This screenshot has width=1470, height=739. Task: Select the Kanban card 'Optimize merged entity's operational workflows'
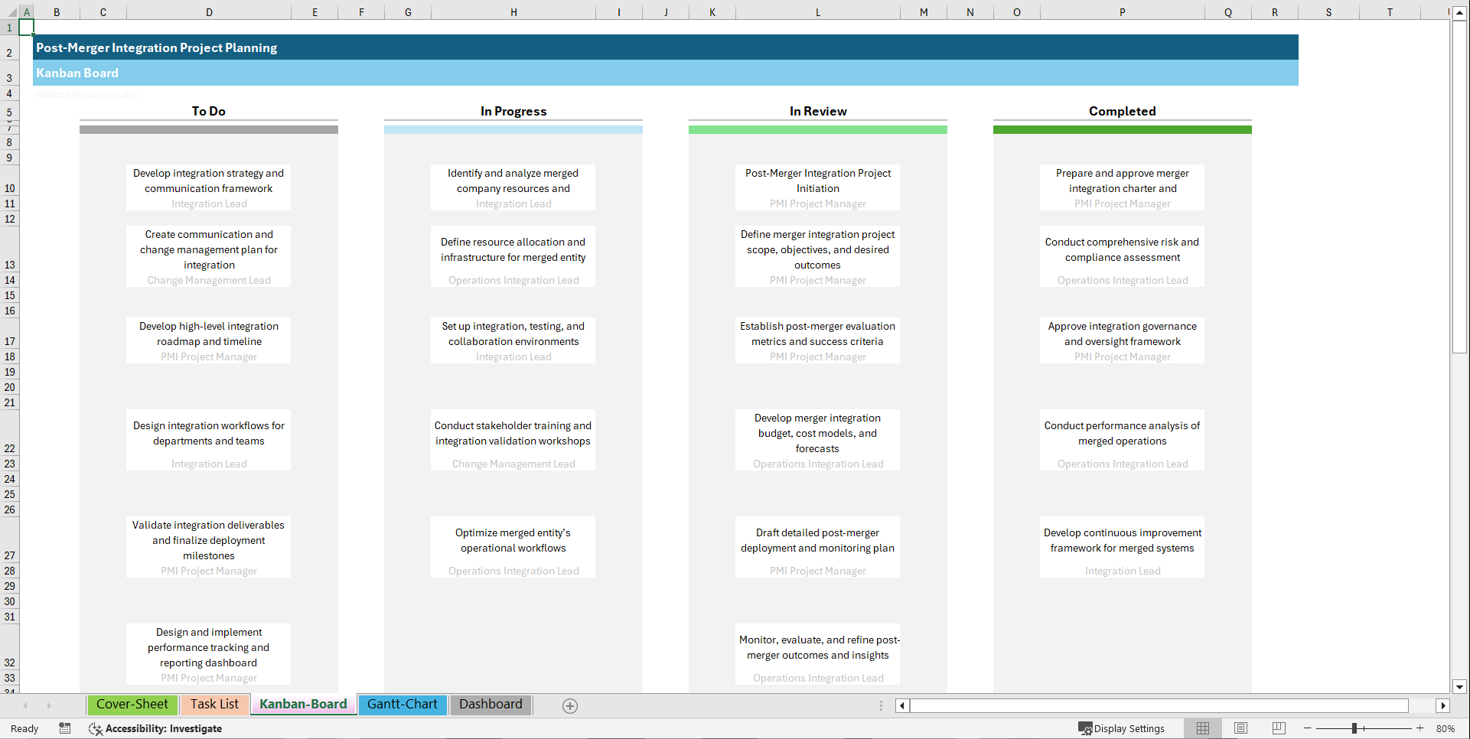tap(513, 547)
